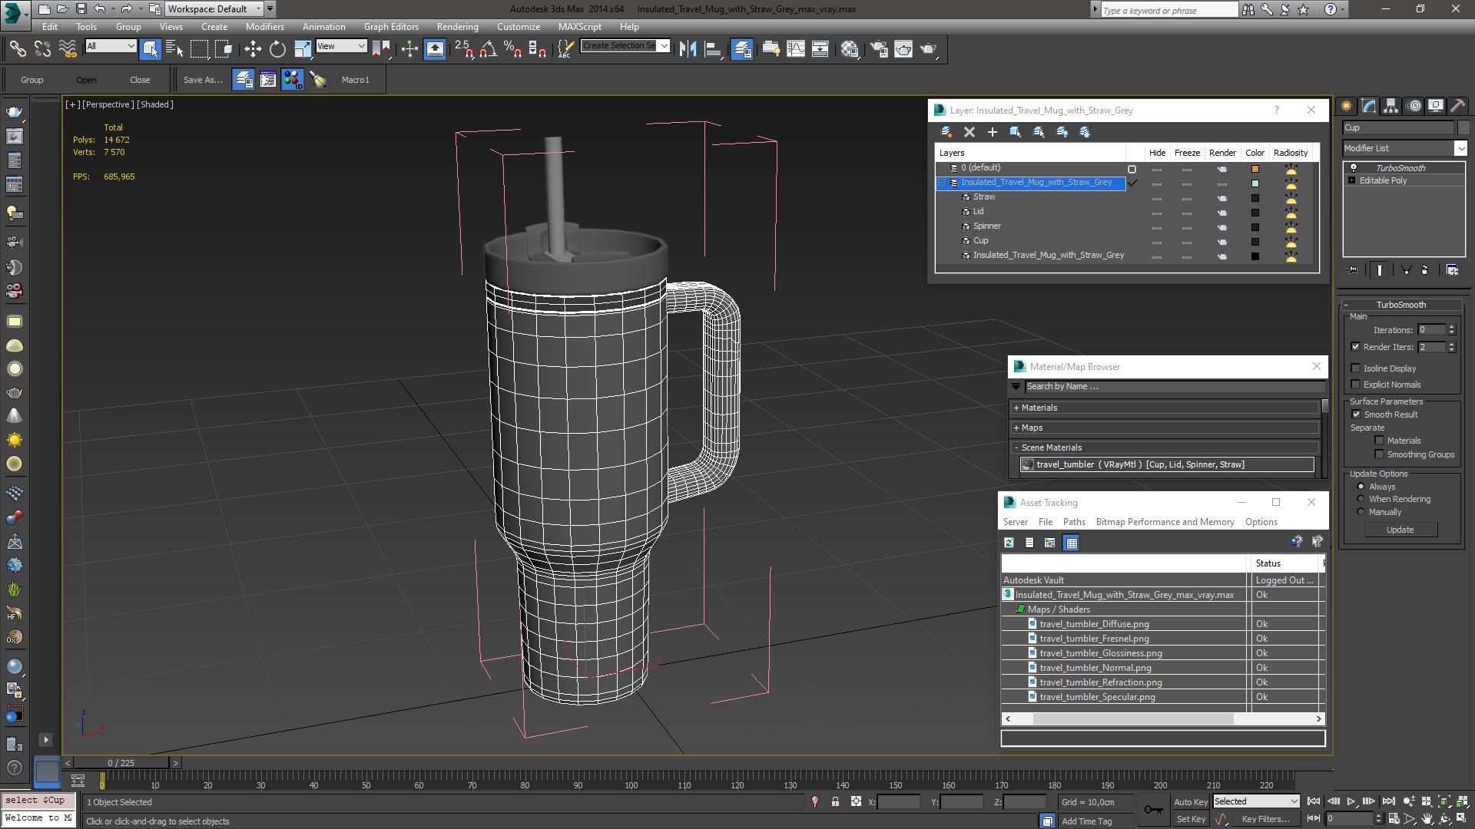This screenshot has height=829, width=1475.
Task: Toggle the Percent Snap icon
Action: pyautogui.click(x=513, y=49)
